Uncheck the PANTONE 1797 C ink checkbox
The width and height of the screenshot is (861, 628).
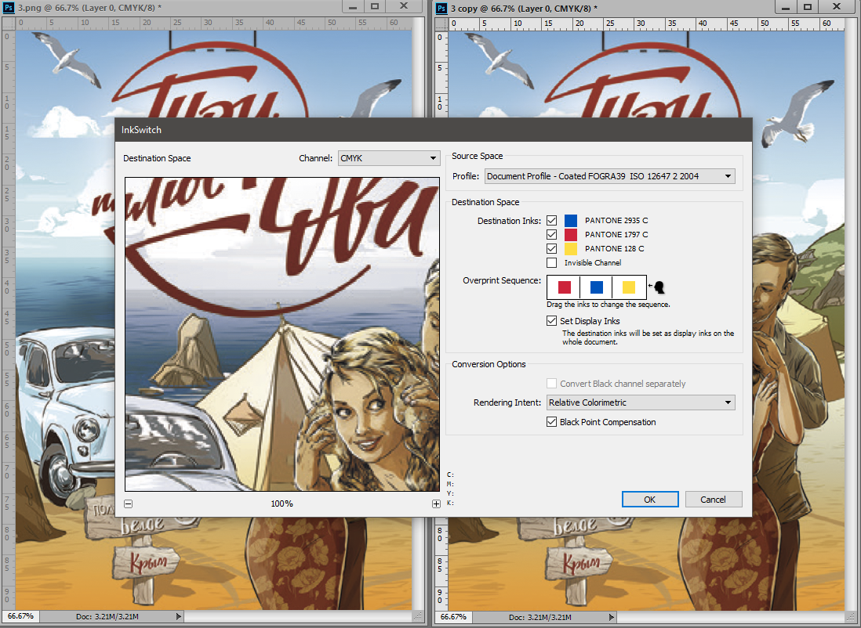click(552, 235)
